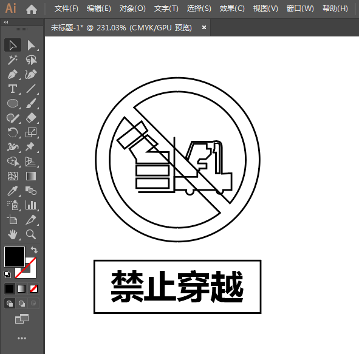Select the Width/Warp tool
Image resolution: width=359 pixels, height=354 pixels.
point(13,147)
